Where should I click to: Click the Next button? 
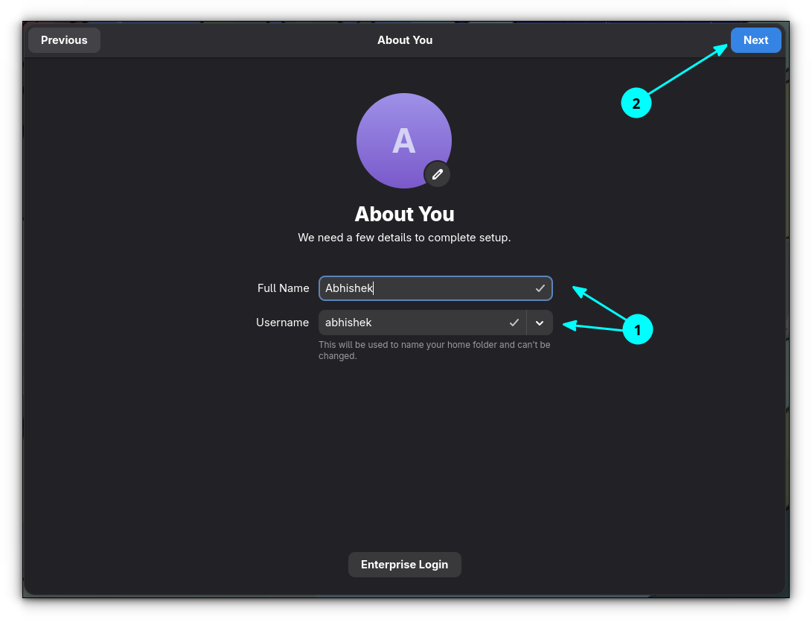[755, 40]
